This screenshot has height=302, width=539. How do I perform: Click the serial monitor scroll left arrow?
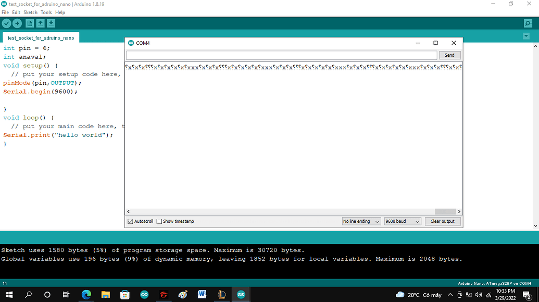pyautogui.click(x=128, y=211)
